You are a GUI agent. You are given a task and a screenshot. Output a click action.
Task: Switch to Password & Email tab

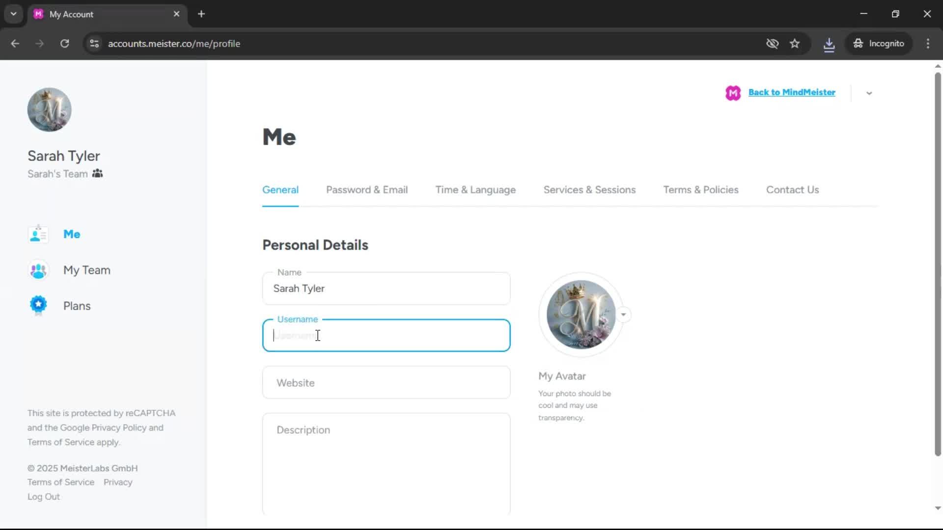point(366,190)
